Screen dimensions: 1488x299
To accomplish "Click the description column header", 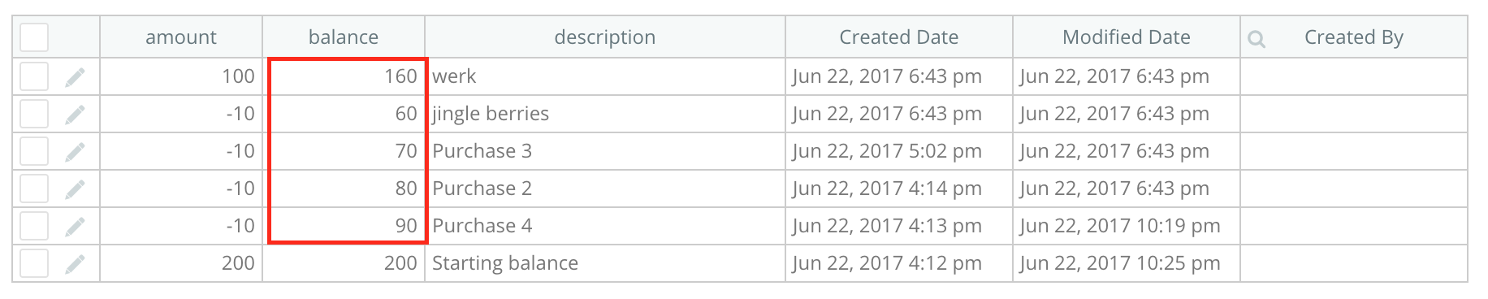I will click(x=605, y=37).
